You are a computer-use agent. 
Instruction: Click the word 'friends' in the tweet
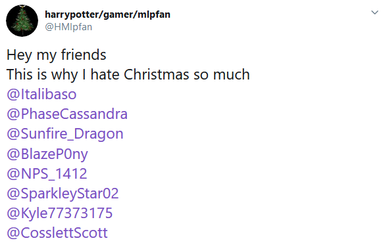coord(84,55)
